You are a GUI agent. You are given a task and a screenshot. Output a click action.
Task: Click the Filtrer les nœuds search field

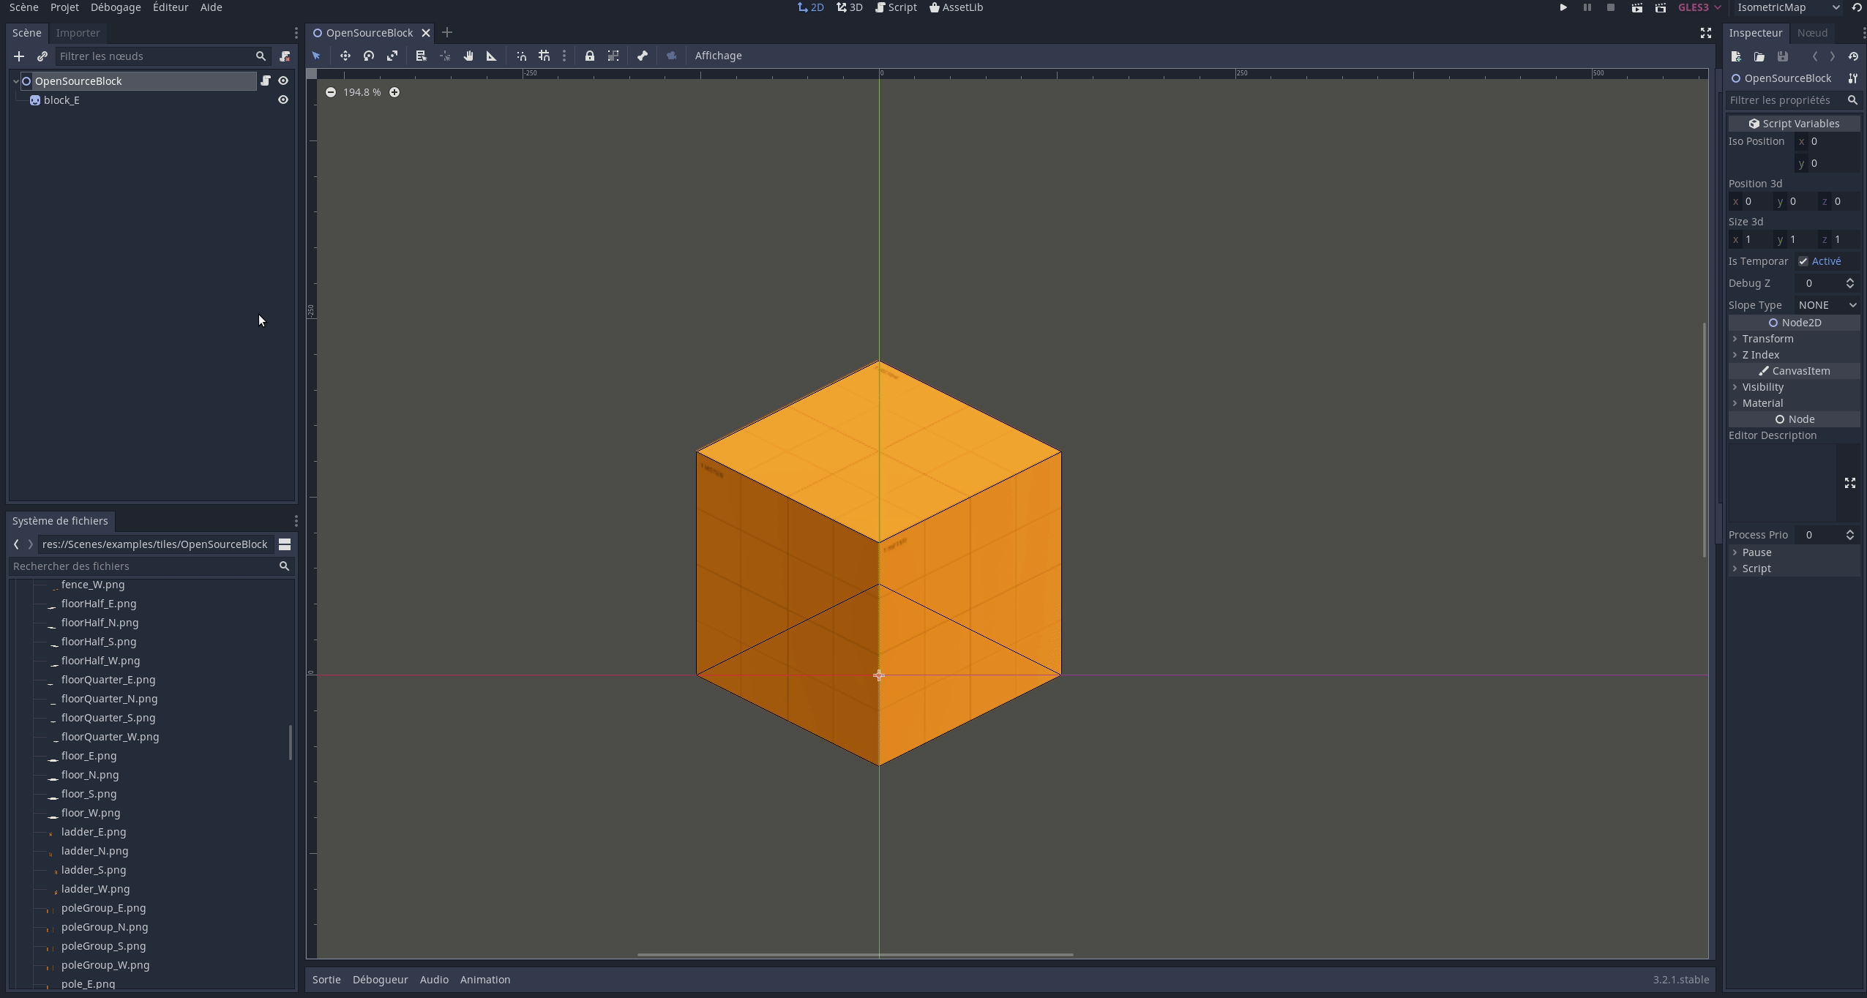155,56
